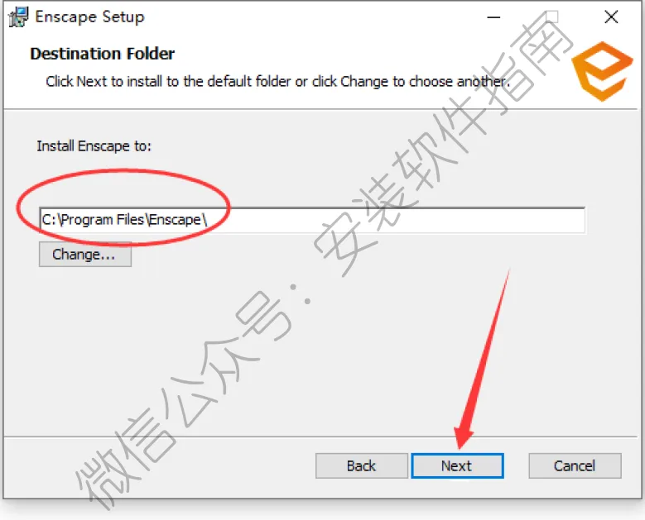Click the 'Install Enscape to:' label
Viewport: 645px width, 520px height.
(x=94, y=146)
